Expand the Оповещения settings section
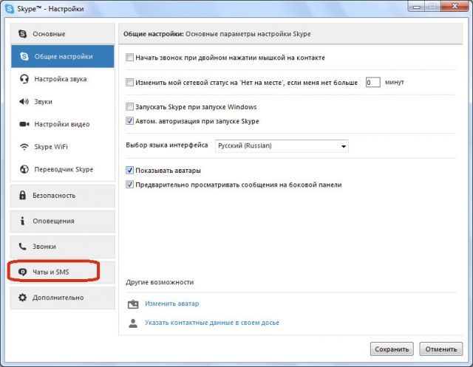This screenshot has height=367, width=473. (63, 222)
